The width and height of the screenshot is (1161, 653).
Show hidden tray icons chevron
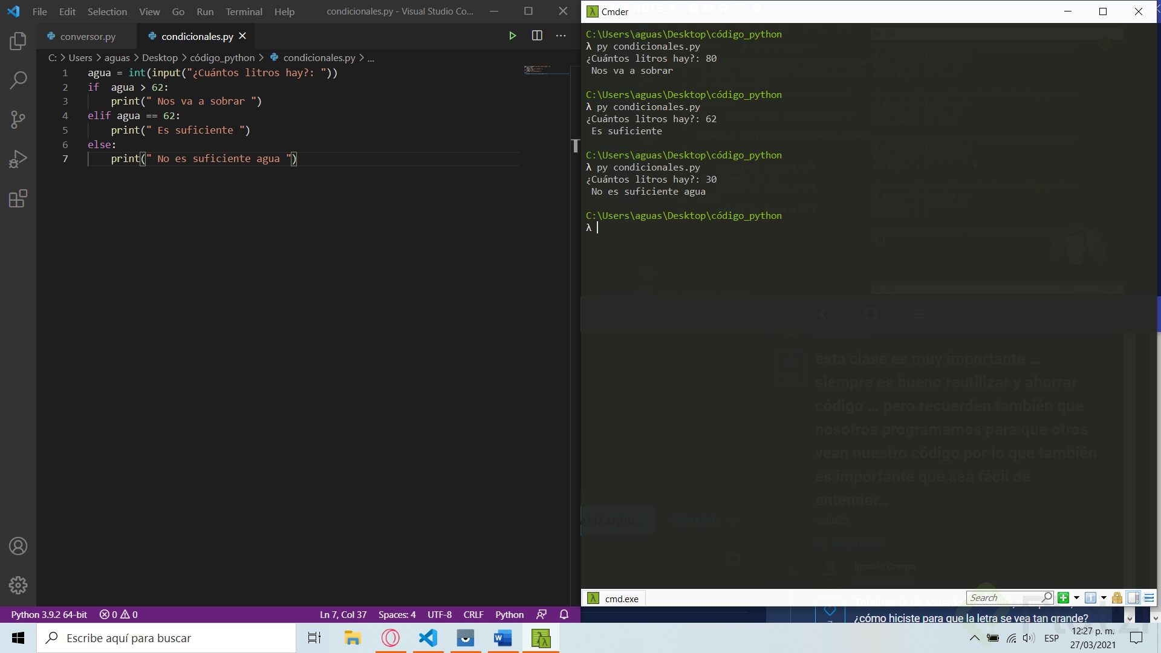(974, 638)
